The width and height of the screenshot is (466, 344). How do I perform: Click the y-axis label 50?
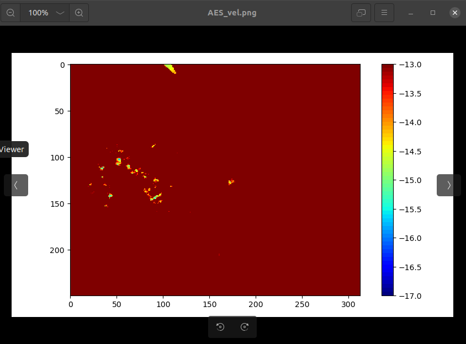click(59, 111)
